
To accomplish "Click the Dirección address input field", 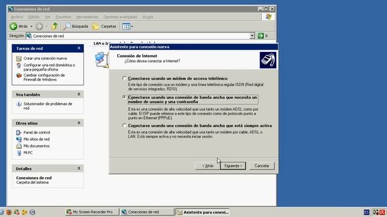I will (x=141, y=36).
